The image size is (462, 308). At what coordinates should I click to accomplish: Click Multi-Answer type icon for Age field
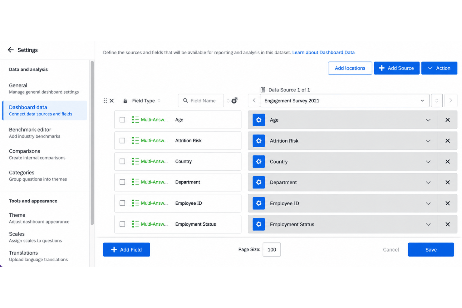point(135,120)
